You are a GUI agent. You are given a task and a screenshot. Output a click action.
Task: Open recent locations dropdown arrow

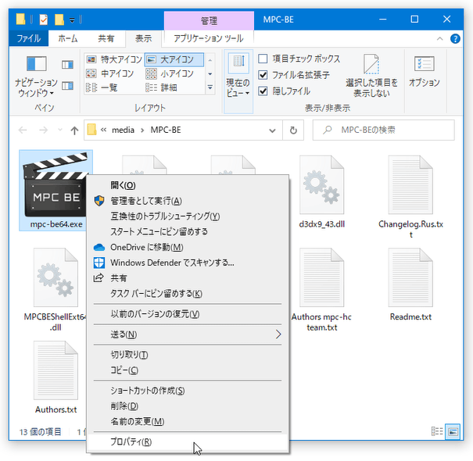pyautogui.click(x=60, y=130)
